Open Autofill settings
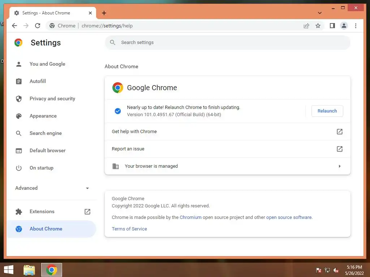The height and width of the screenshot is (277, 370). coord(51,81)
